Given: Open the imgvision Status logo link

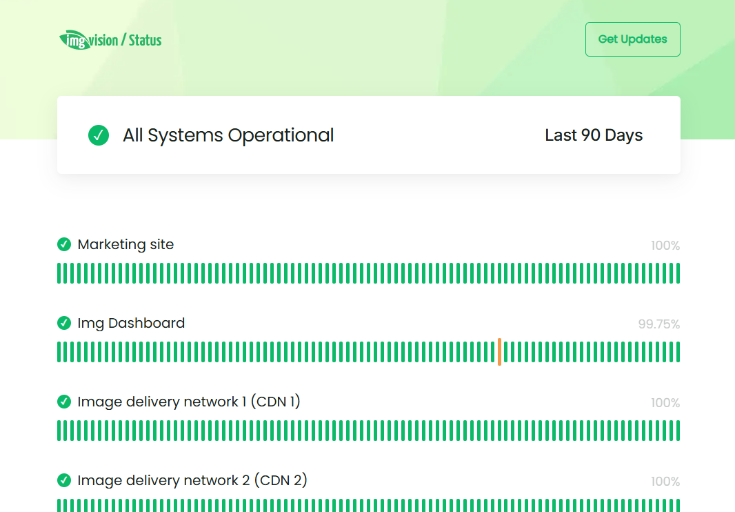Looking at the screenshot, I should pos(110,40).
